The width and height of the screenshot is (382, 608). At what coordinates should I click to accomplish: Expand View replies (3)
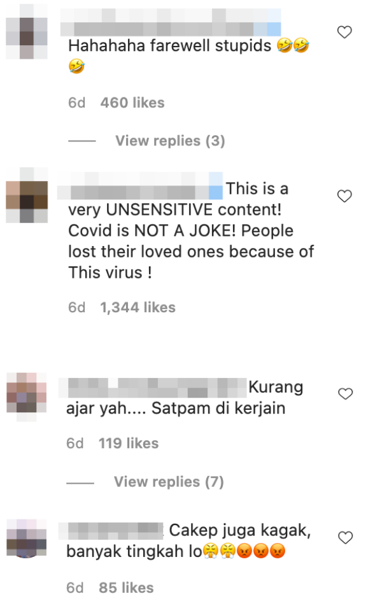tap(170, 140)
